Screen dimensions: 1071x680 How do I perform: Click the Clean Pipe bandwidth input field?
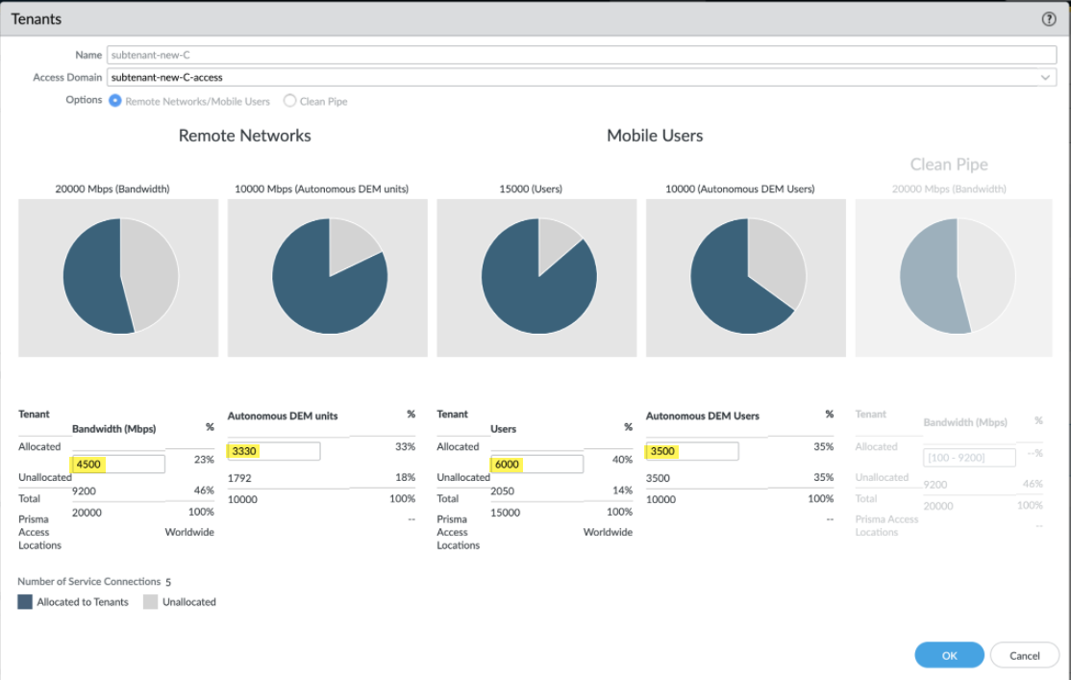[969, 457]
